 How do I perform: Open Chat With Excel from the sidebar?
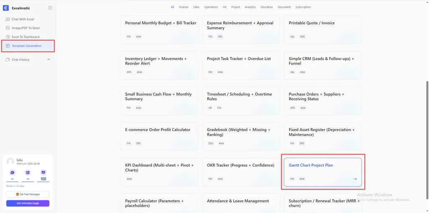(x=23, y=19)
